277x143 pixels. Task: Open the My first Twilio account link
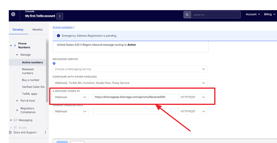pos(40,16)
